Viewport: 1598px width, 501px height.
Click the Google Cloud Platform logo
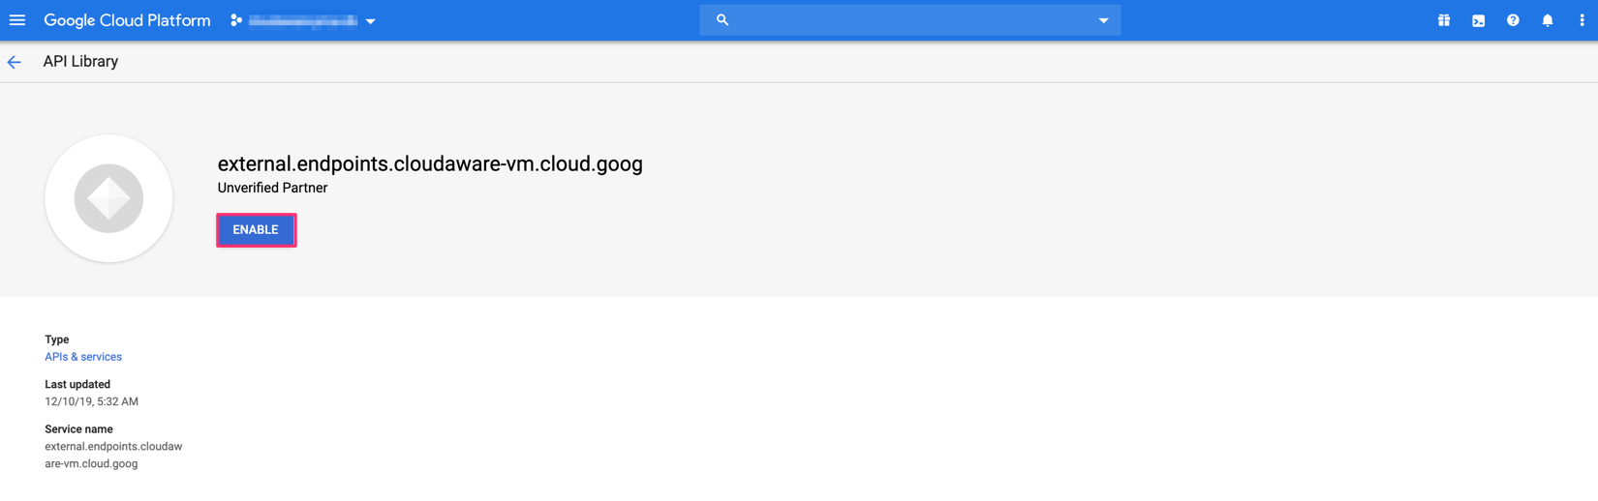127,20
